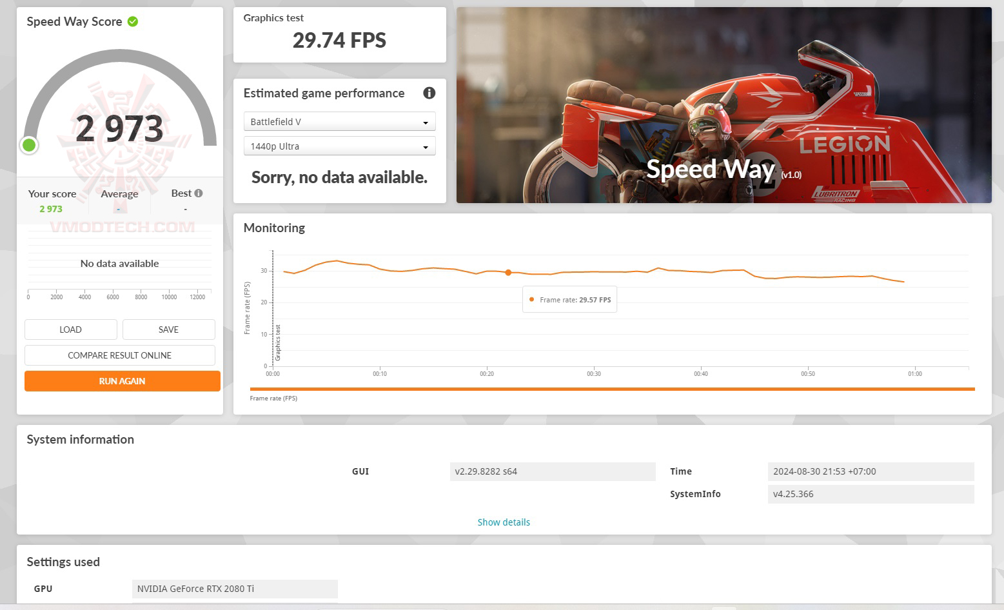
Task: Click the 'Speed Way' title on the banner
Action: pyautogui.click(x=711, y=169)
